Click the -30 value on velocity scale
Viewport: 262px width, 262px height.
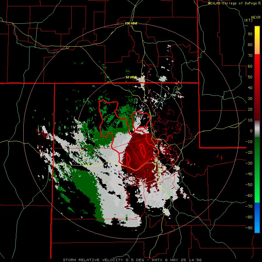[249, 163]
